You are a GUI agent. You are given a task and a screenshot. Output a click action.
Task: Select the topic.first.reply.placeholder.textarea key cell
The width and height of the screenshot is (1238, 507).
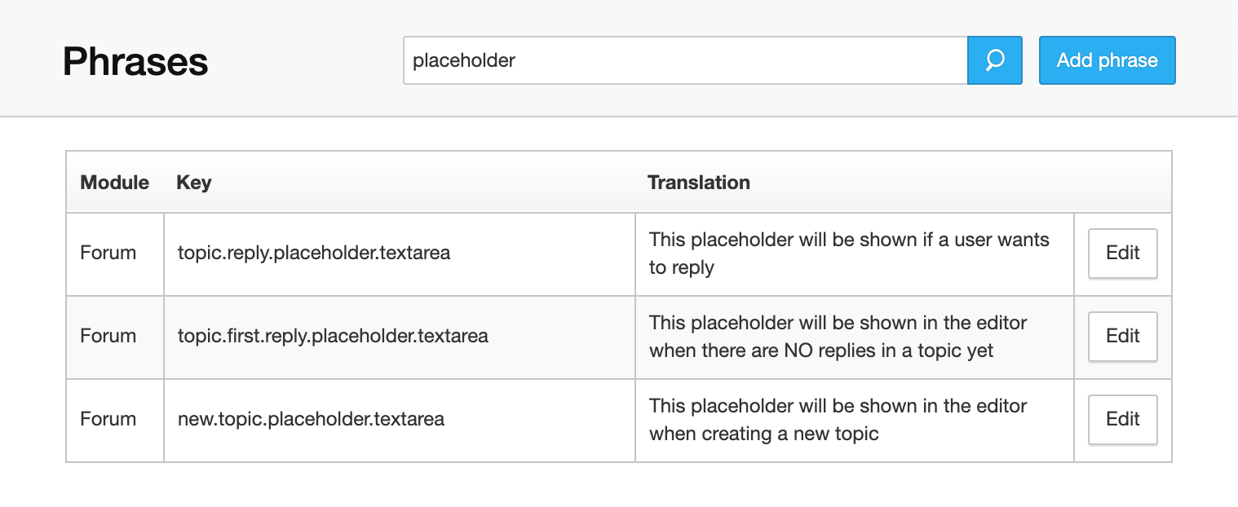400,337
